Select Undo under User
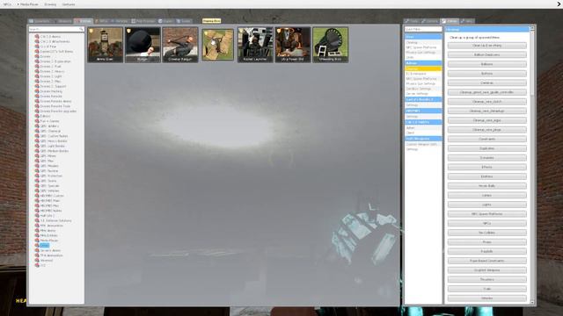The width and height of the screenshot is (563, 316). click(423, 57)
